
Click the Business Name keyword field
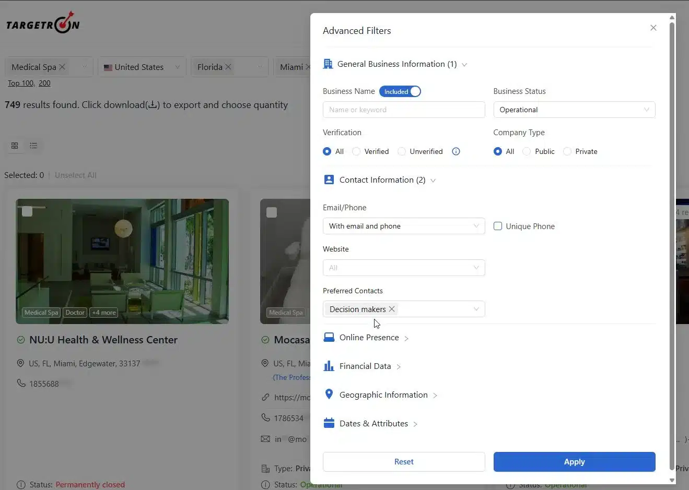[404, 110]
